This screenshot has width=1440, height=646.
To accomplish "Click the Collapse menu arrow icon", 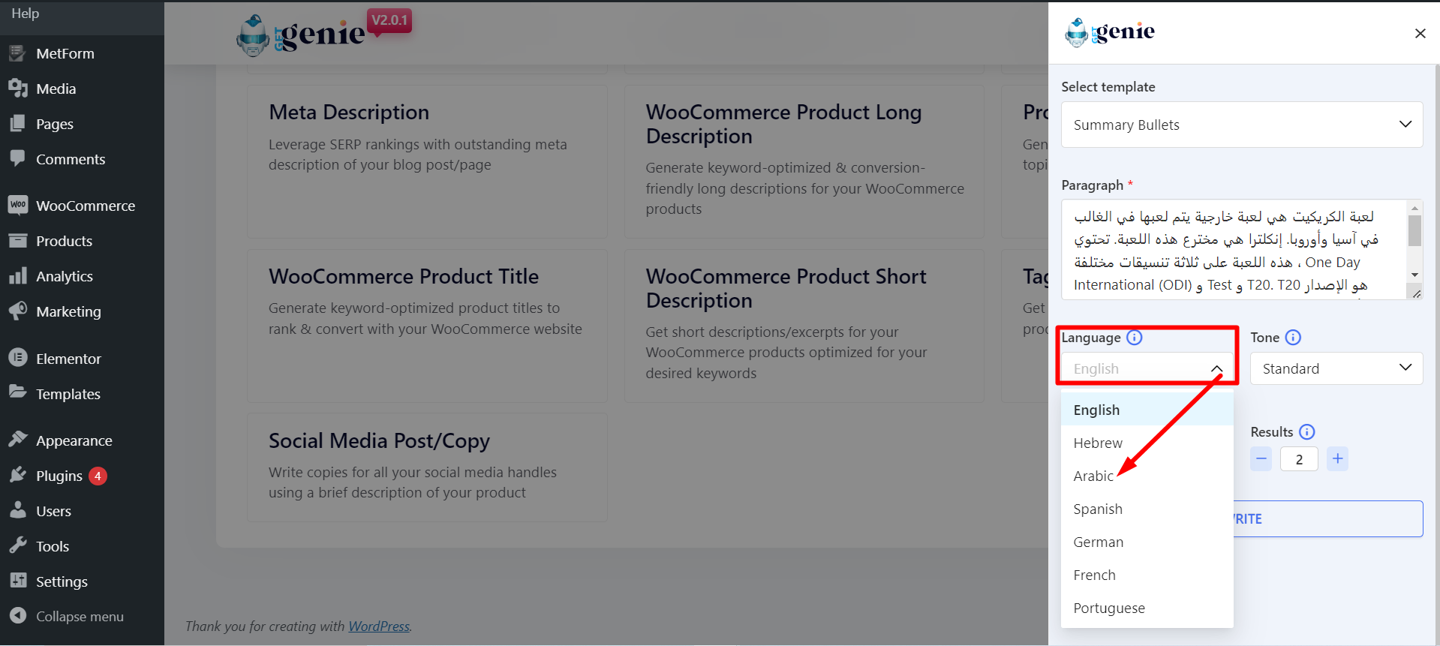I will tap(18, 616).
